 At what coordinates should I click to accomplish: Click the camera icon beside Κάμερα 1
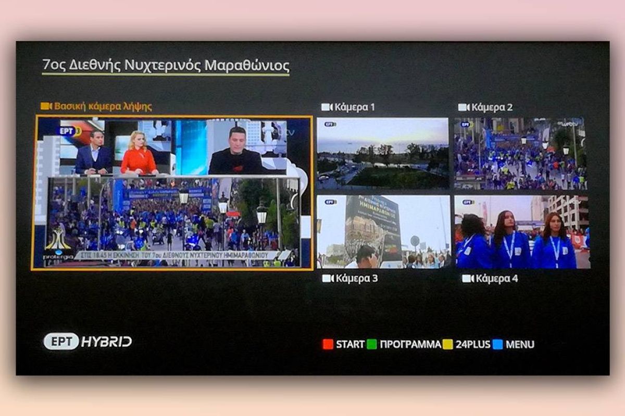pyautogui.click(x=327, y=107)
